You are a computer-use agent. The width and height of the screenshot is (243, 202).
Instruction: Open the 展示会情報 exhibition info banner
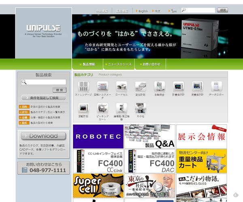click(201, 137)
